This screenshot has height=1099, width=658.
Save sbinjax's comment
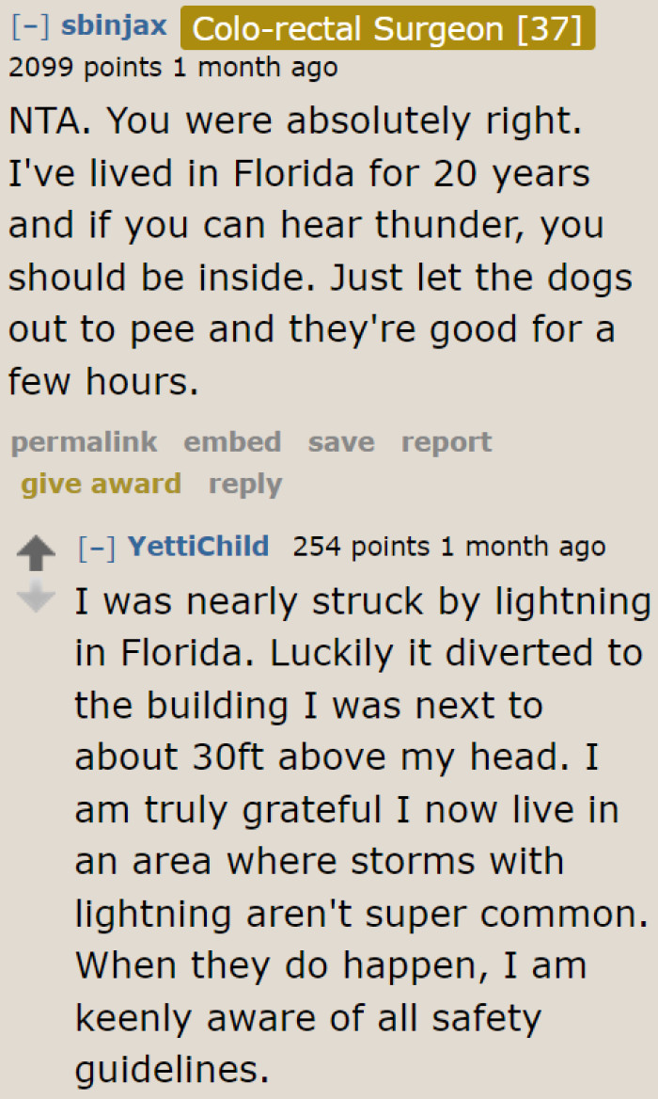(x=341, y=442)
